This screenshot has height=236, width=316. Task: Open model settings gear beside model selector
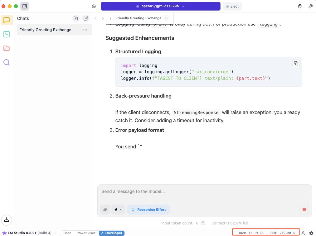[94, 6]
